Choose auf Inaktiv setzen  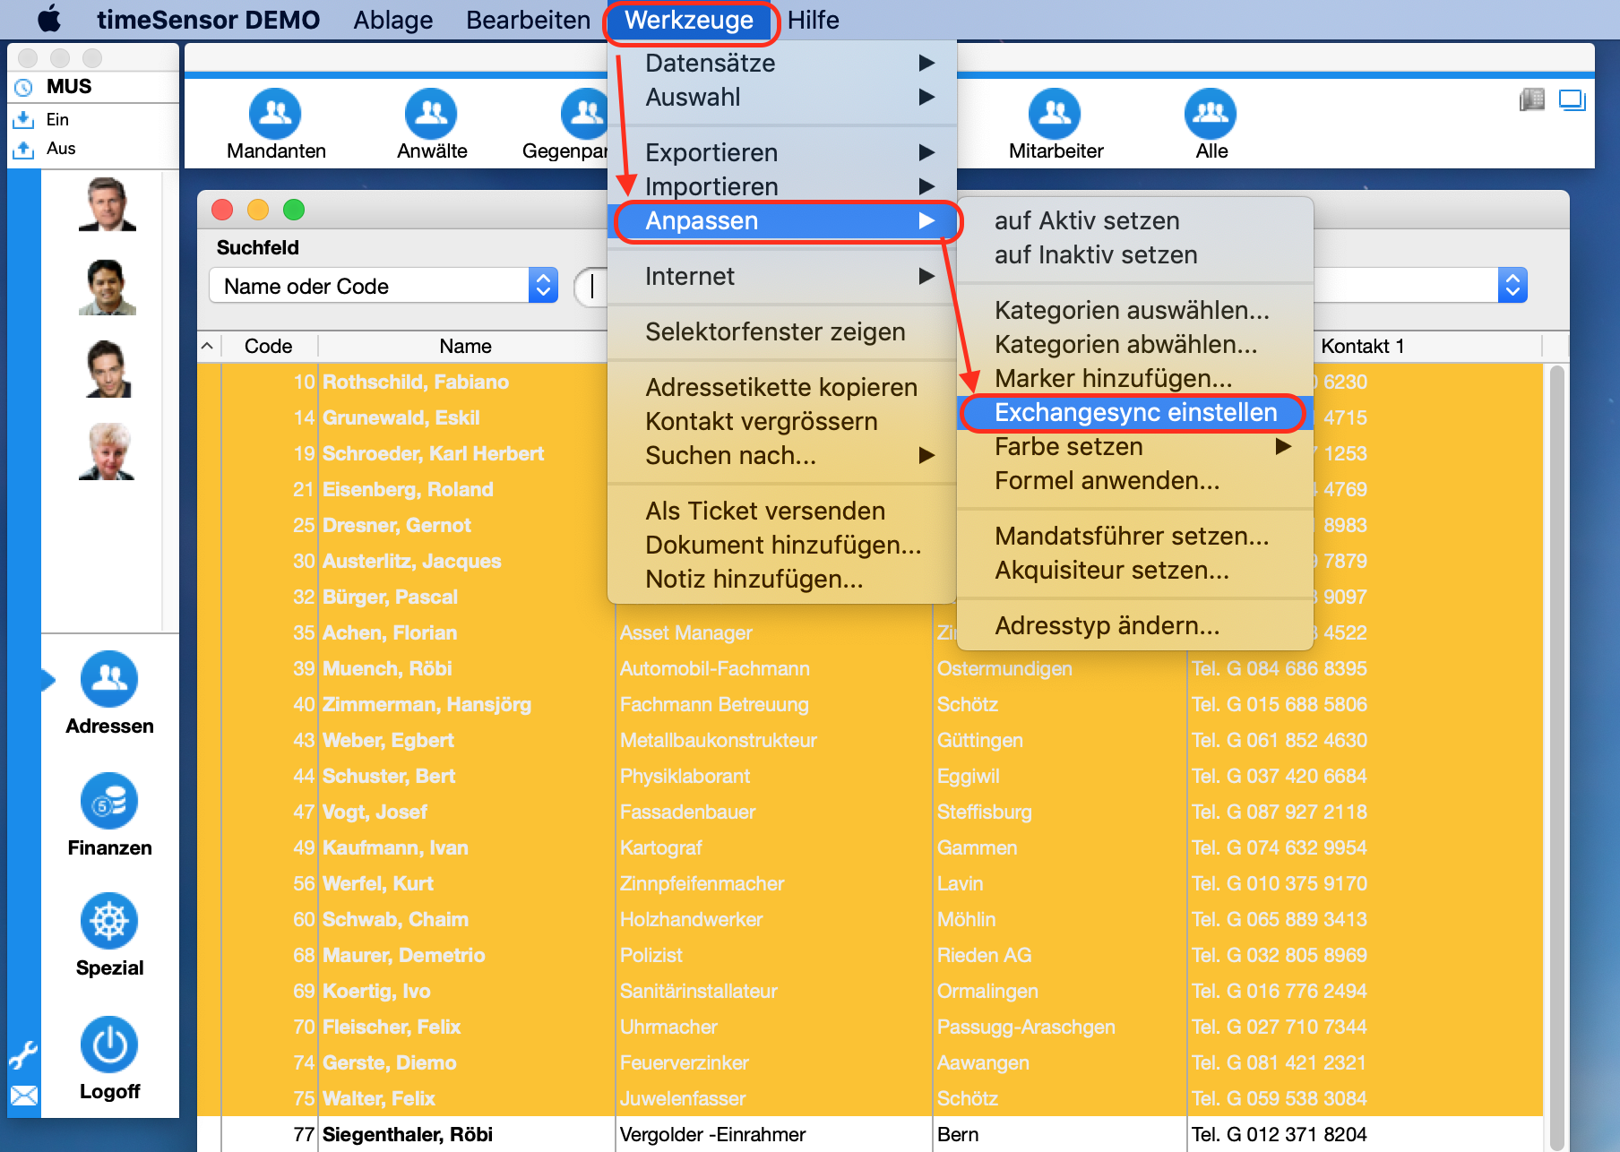tap(1135, 254)
